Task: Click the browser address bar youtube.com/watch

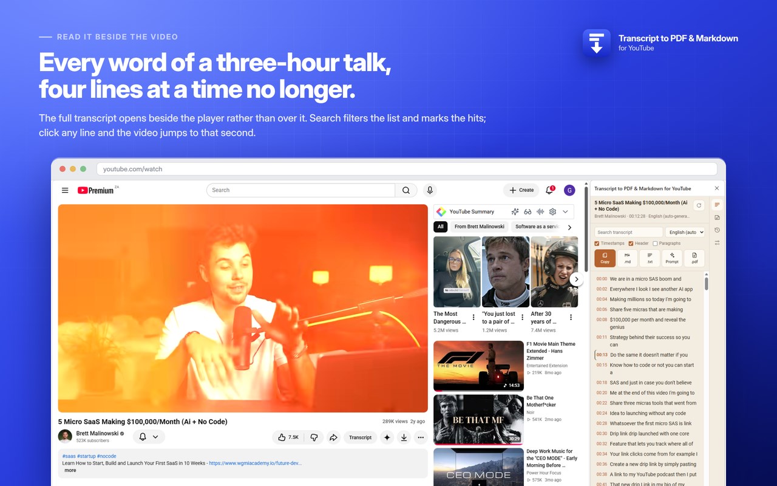Action: click(x=407, y=169)
